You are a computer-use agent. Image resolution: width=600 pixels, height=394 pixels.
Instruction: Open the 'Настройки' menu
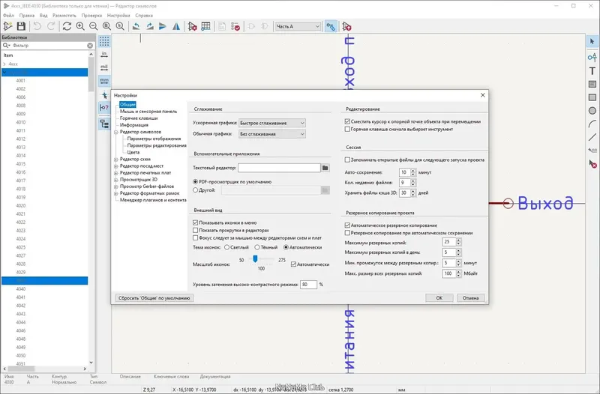118,16
